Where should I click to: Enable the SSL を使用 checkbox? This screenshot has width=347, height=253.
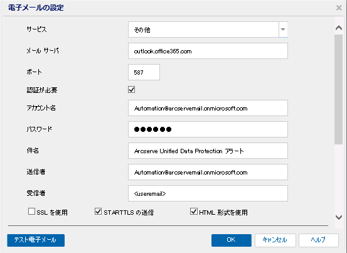coord(31,212)
